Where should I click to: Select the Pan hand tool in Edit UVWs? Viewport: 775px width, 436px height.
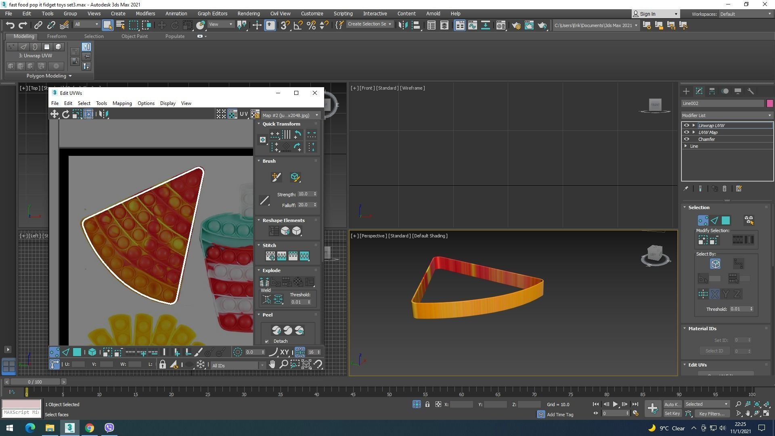272,365
